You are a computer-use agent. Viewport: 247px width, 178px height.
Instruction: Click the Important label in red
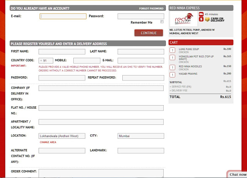[x=19, y=66]
